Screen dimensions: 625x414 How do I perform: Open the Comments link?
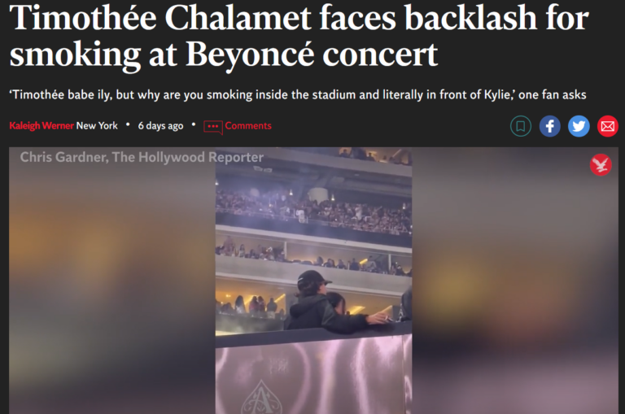(248, 126)
